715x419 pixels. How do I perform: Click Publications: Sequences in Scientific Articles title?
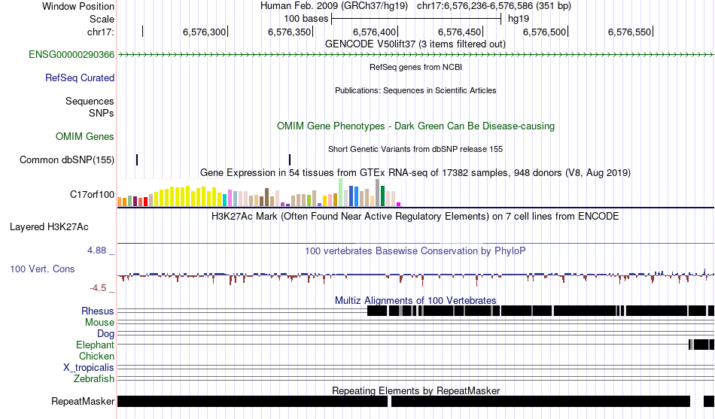point(415,90)
